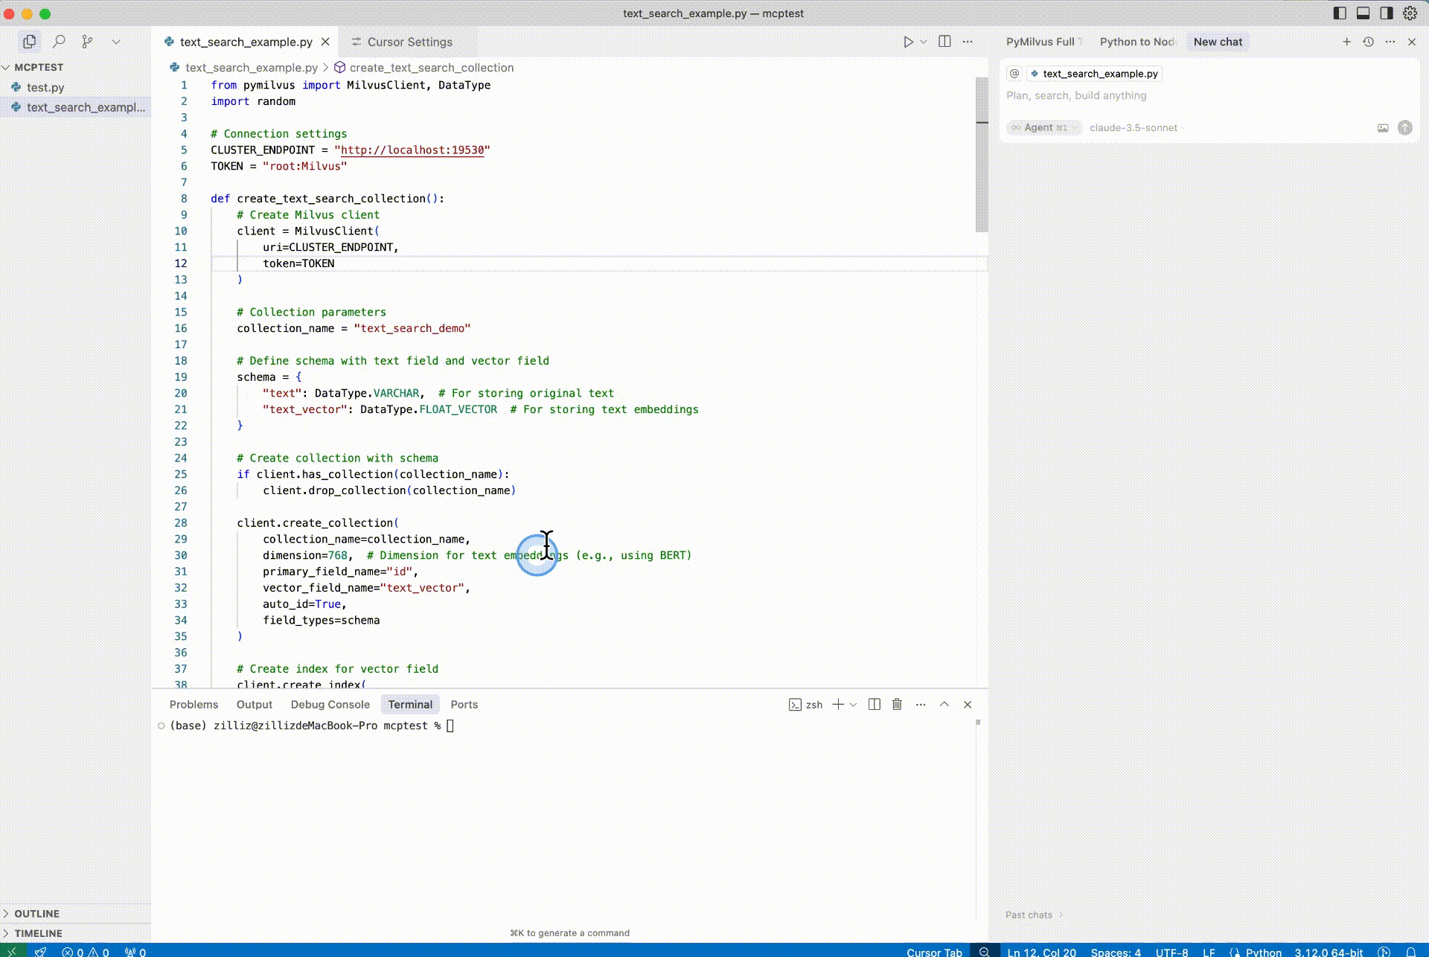Click the Run Python File play icon
The width and height of the screenshot is (1429, 957).
click(x=908, y=42)
